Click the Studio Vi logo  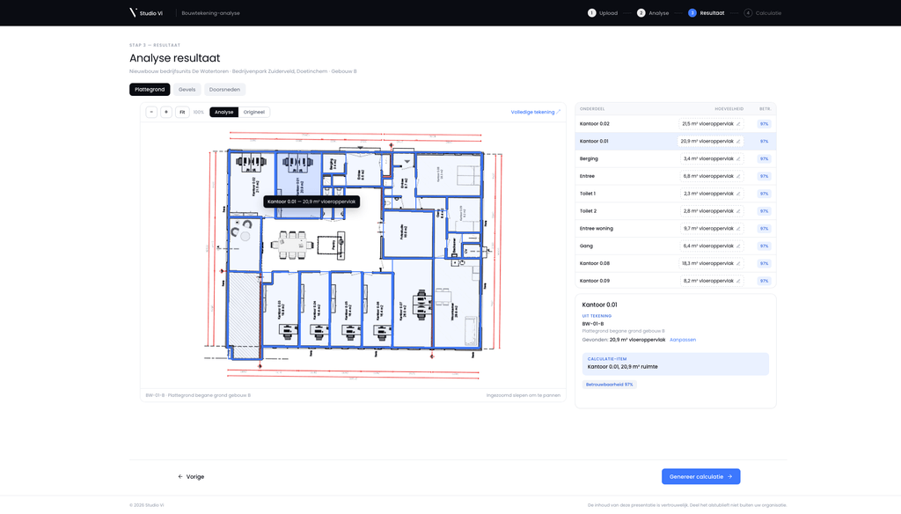coord(146,12)
